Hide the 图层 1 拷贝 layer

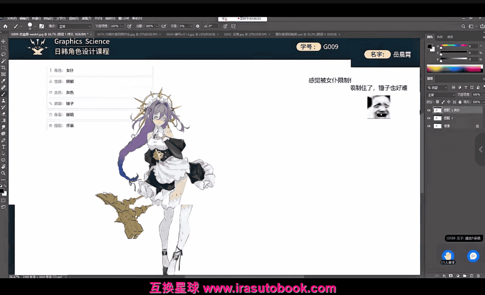[x=428, y=110]
